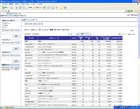Image resolution: width=140 pixels, height=109 pixels.
Task: Go to Home page via house icon
Action: pyautogui.click(x=24, y=8)
